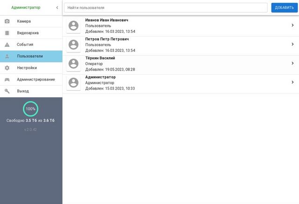Click the exit key icon
The height and width of the screenshot is (204, 299).
[x=7, y=91]
